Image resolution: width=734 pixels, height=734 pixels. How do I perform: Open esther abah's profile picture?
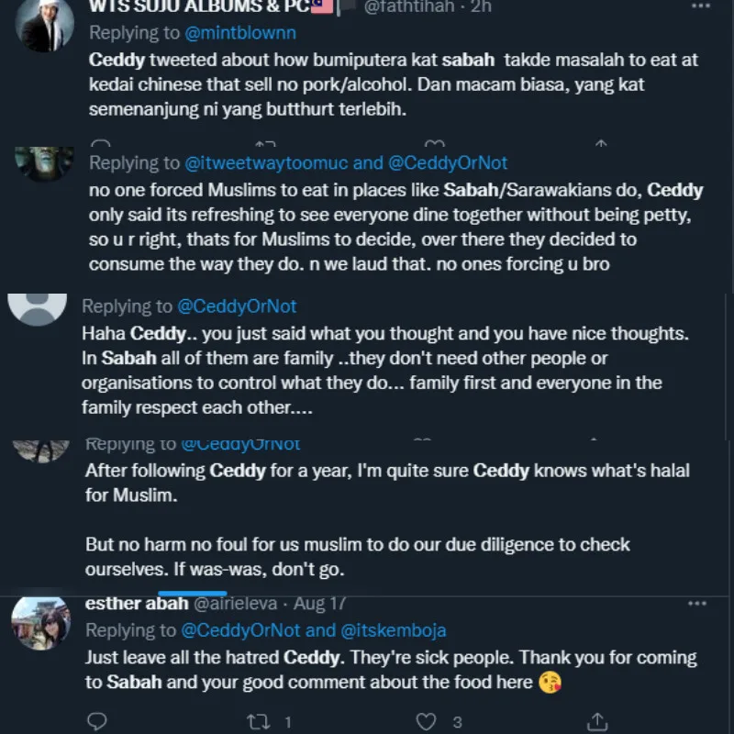click(41, 622)
